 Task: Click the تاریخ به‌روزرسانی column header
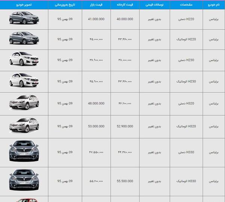(65, 5)
